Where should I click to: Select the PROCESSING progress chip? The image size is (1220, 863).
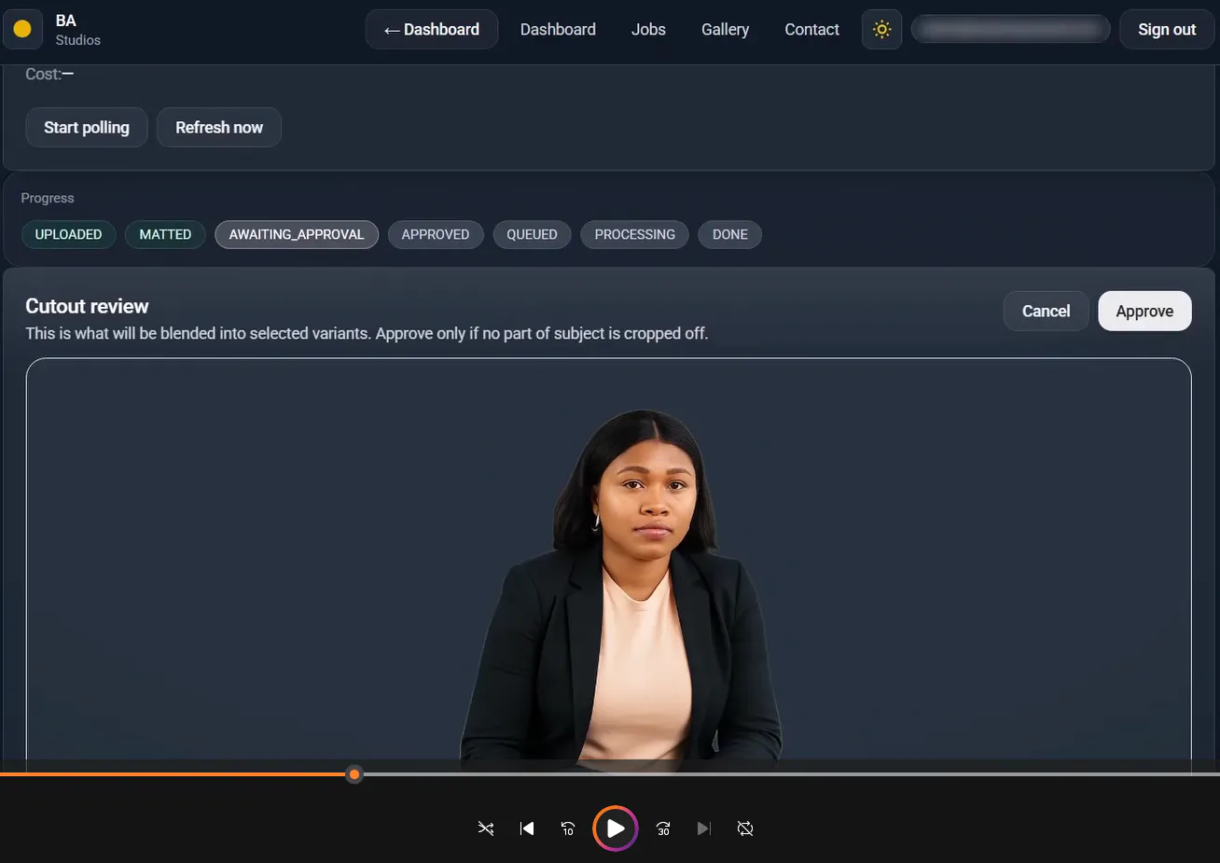pyautogui.click(x=635, y=234)
